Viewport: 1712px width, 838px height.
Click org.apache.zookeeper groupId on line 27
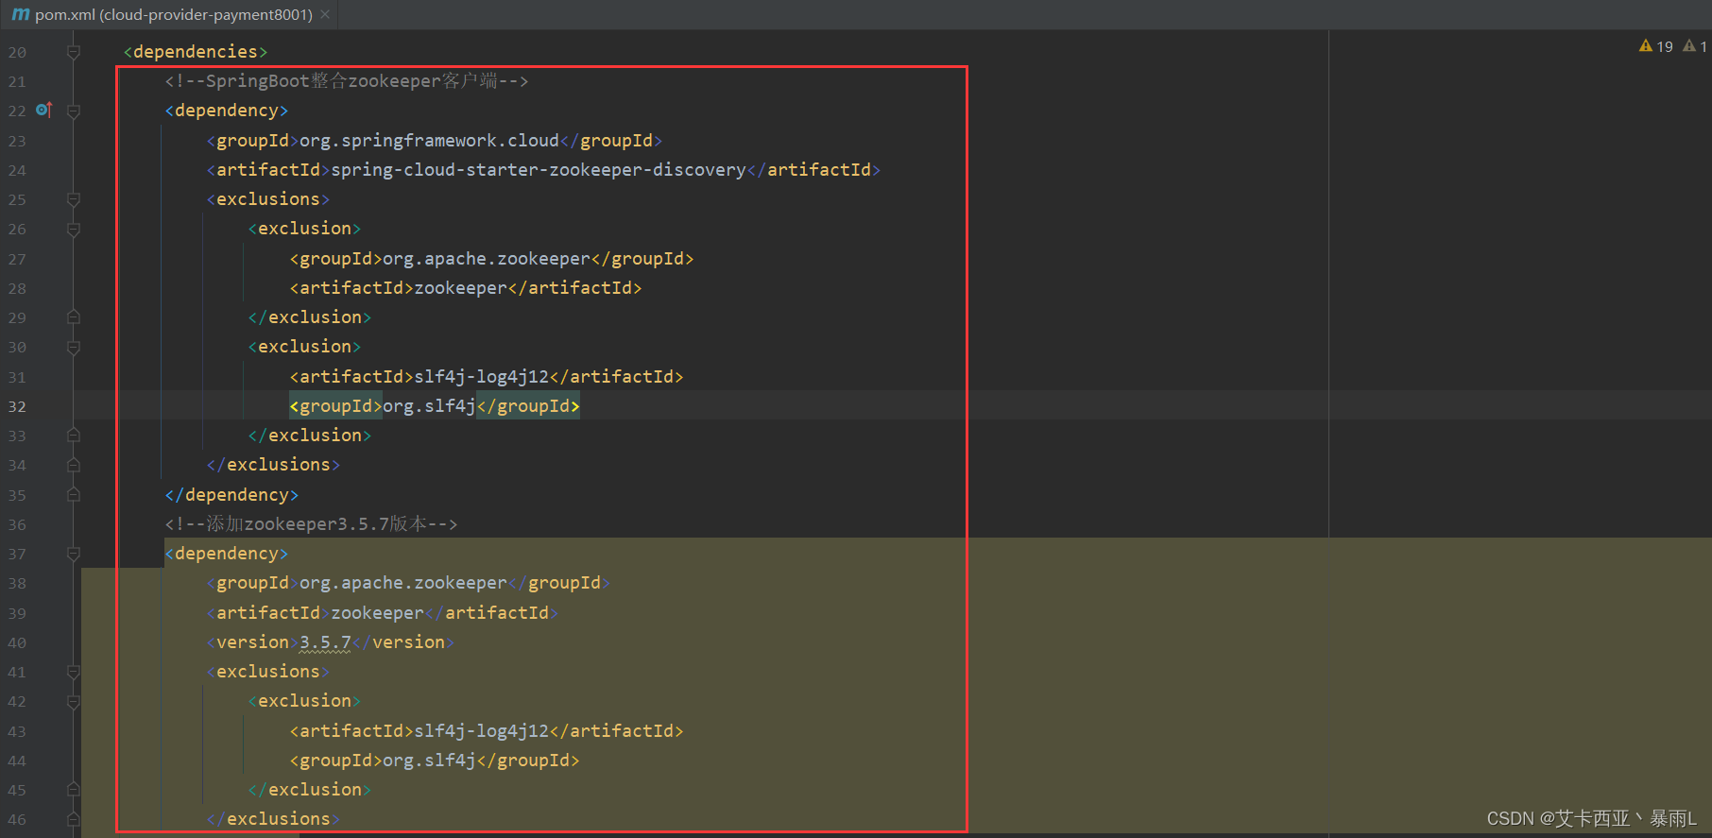487,259
